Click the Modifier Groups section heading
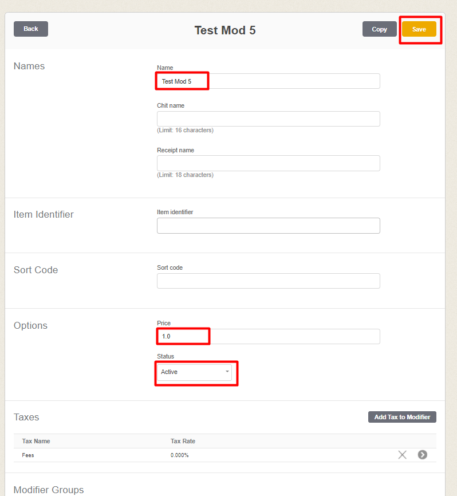This screenshot has width=457, height=496. [x=49, y=490]
